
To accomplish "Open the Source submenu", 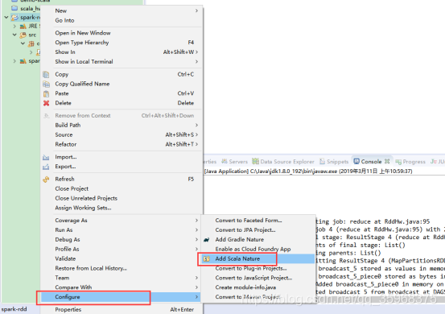I will (x=122, y=134).
